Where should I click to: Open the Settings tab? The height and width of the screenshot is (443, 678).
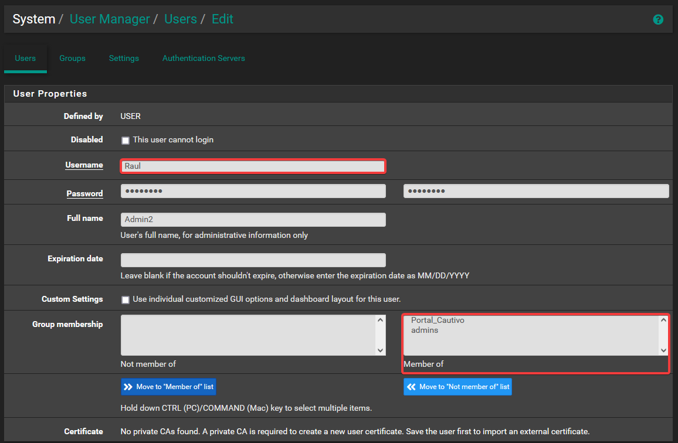(124, 58)
